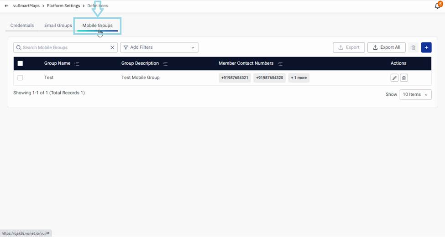Click the back arrow in breadcrumb
The height and width of the screenshot is (238, 445).
pos(6,6)
